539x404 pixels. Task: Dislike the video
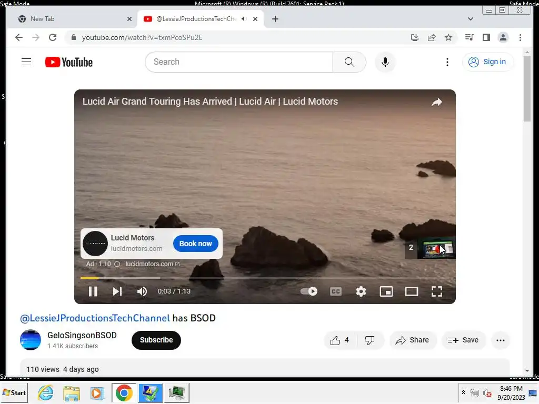pyautogui.click(x=370, y=340)
